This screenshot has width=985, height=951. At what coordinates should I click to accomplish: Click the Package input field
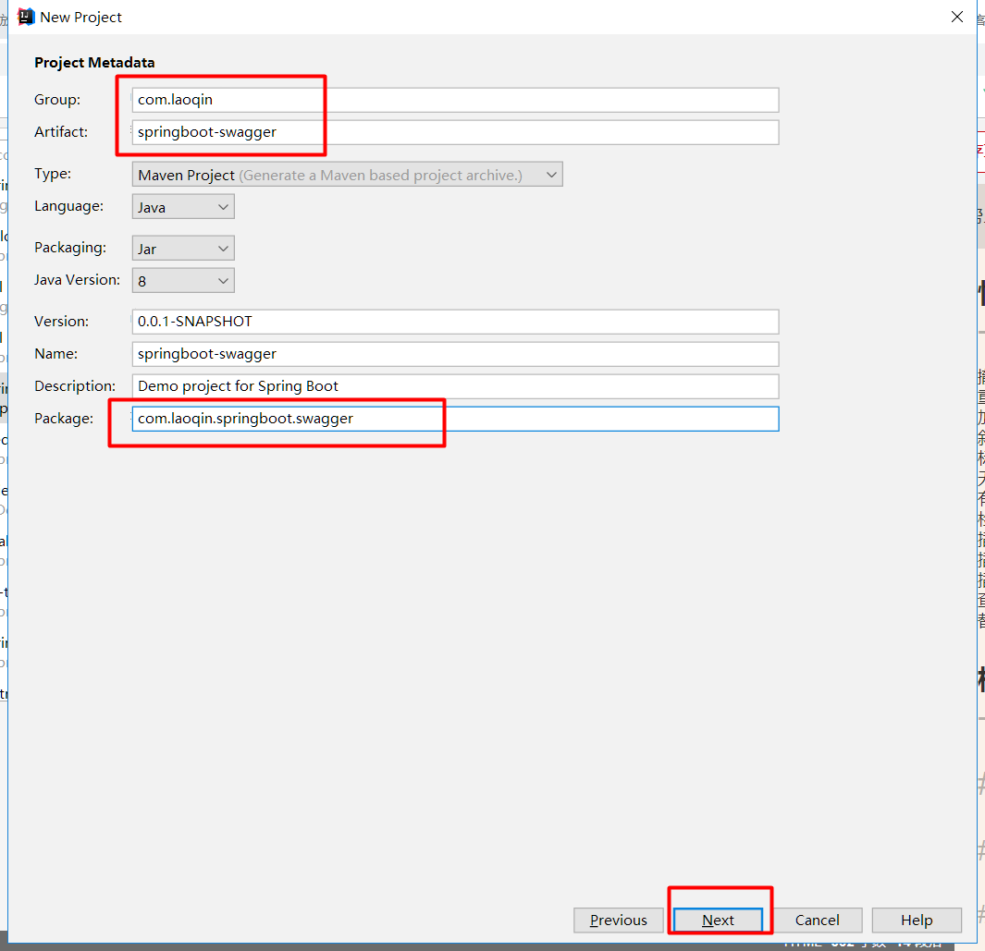coord(455,419)
